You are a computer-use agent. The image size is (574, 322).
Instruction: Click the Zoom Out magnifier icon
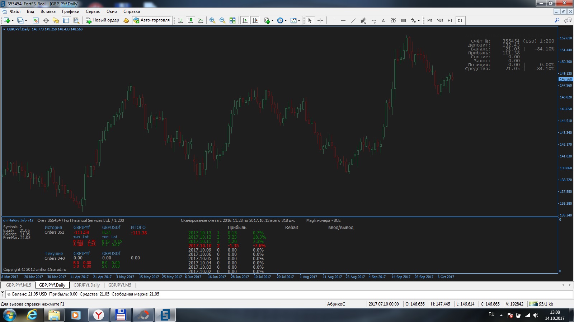[222, 20]
